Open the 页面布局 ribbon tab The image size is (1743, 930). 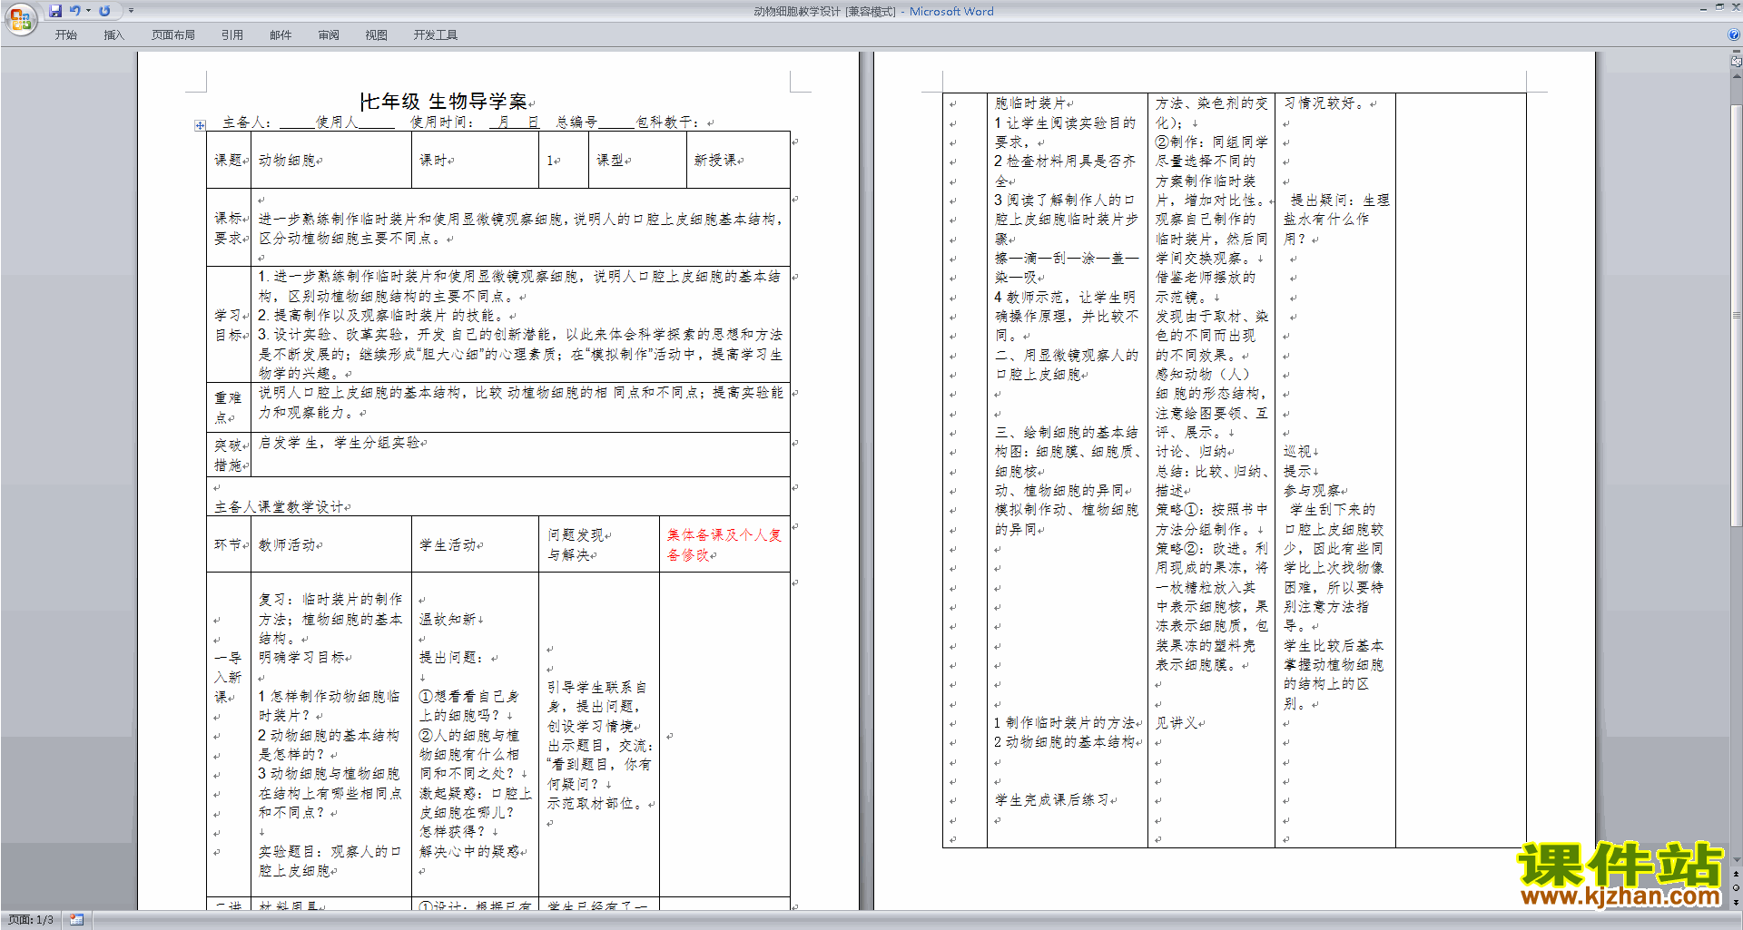click(173, 35)
